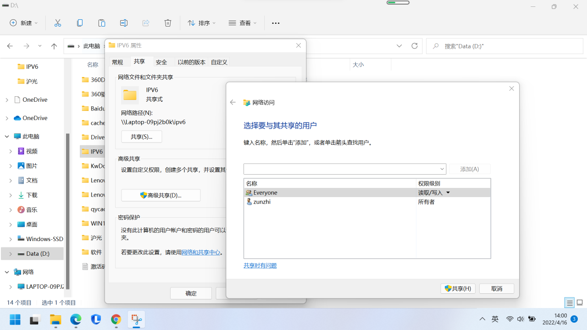This screenshot has height=330, width=587.
Task: Click the Cut icon in the toolbar
Action: pos(57,22)
